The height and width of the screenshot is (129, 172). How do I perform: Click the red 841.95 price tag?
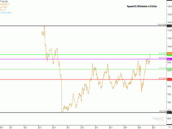(169, 80)
